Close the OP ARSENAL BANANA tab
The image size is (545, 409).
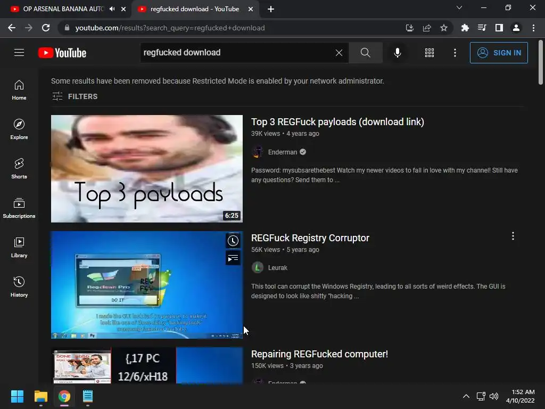[123, 9]
